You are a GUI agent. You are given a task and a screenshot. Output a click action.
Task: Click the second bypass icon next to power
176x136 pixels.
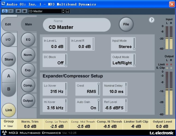[x=11, y=11]
